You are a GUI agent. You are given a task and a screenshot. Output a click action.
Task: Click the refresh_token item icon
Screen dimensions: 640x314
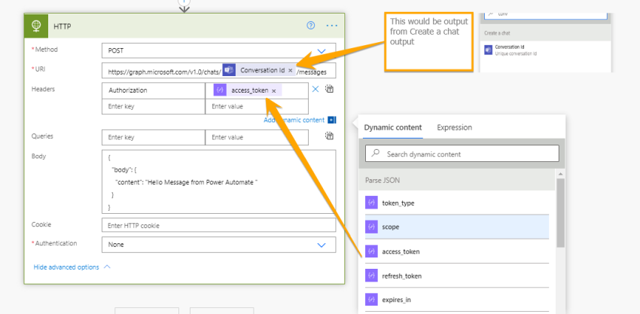[x=371, y=276]
